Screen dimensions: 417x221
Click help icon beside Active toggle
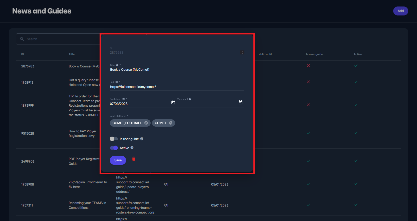click(x=132, y=148)
